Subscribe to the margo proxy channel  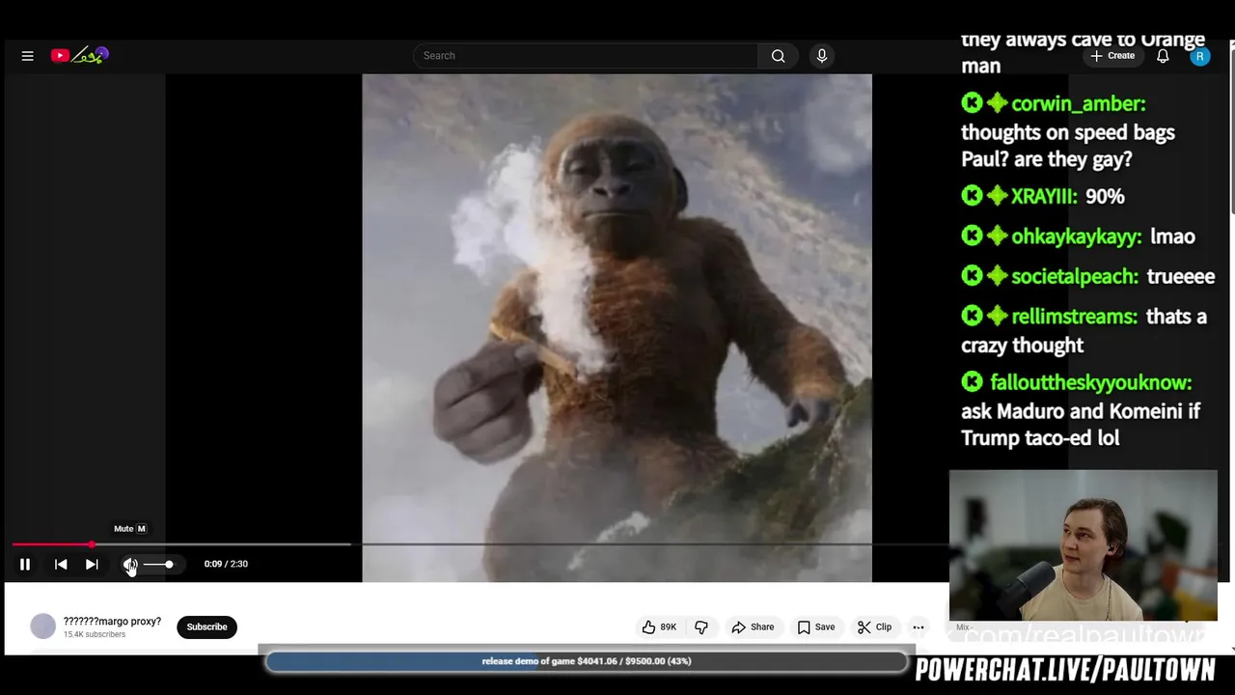click(206, 627)
